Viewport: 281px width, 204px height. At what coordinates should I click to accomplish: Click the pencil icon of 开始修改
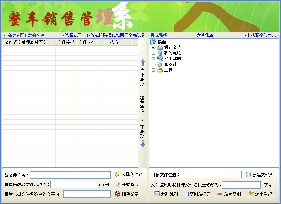(x=118, y=184)
